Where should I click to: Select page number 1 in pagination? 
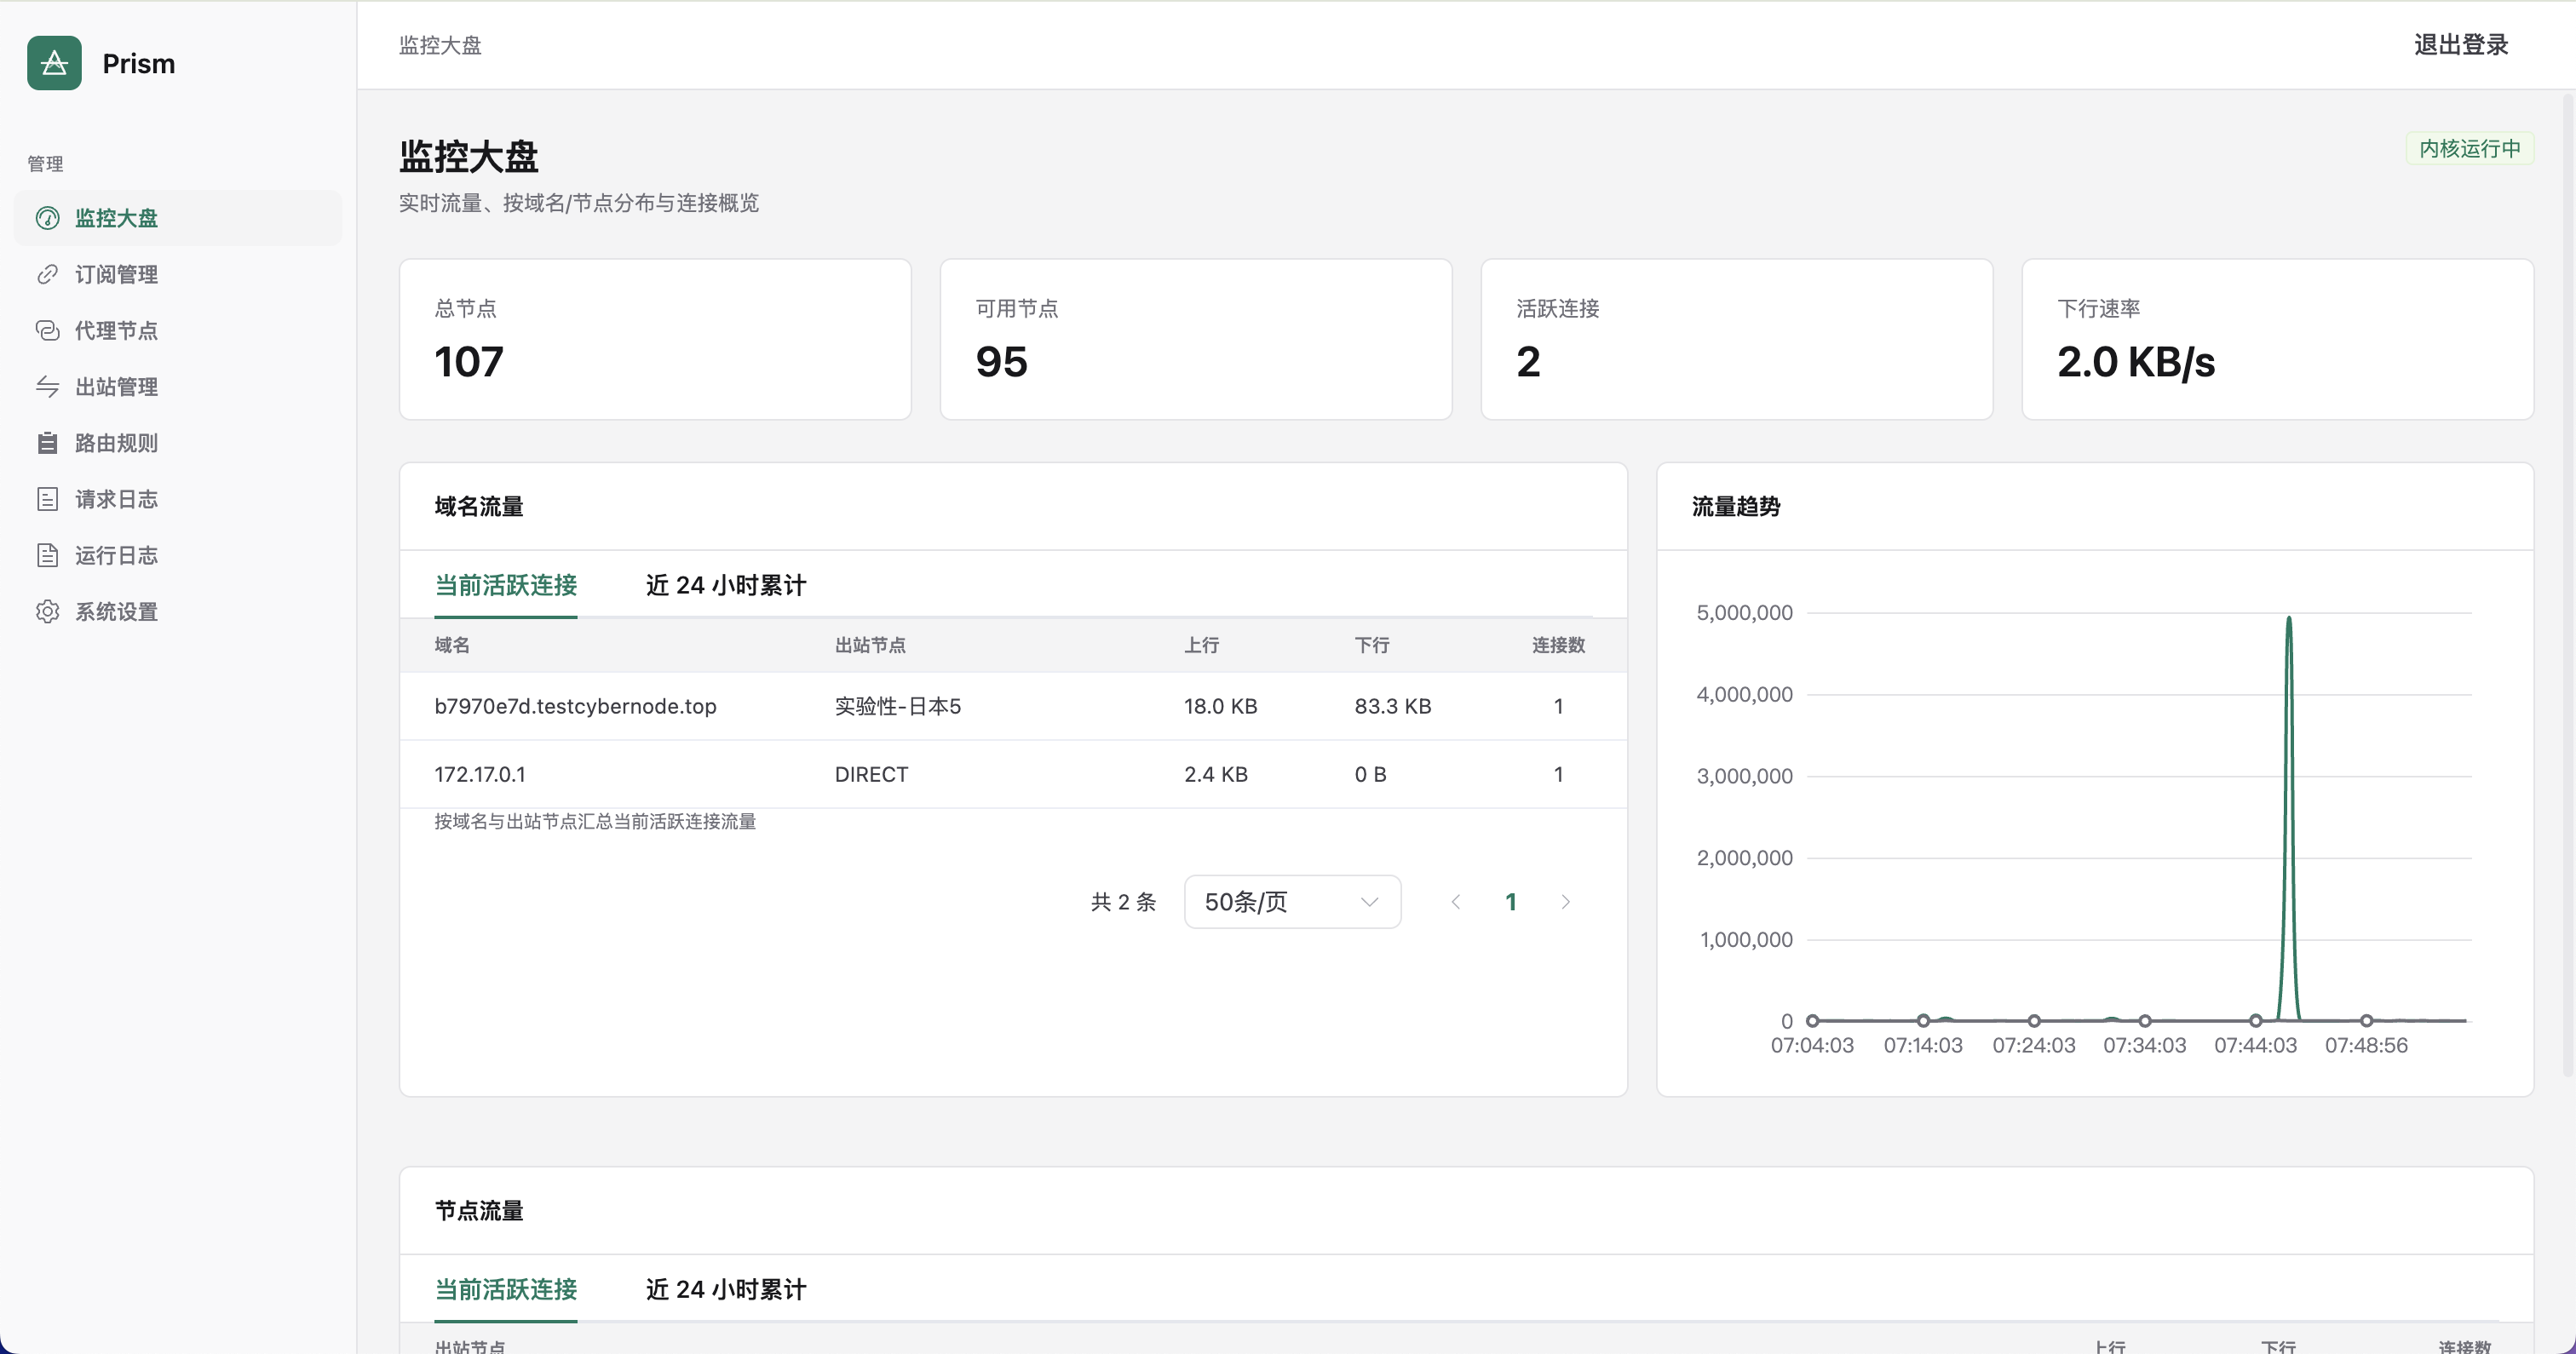[x=1511, y=902]
